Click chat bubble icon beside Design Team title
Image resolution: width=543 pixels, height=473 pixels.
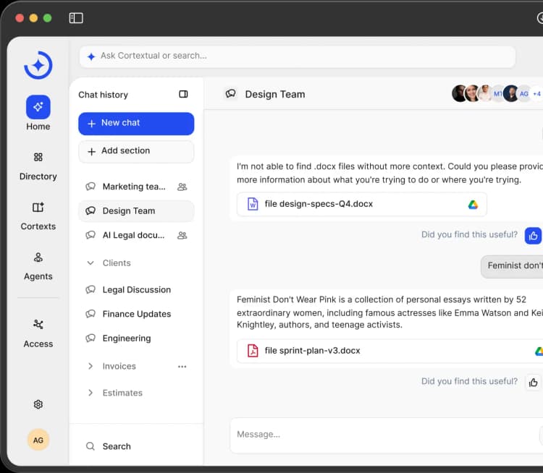(x=231, y=93)
